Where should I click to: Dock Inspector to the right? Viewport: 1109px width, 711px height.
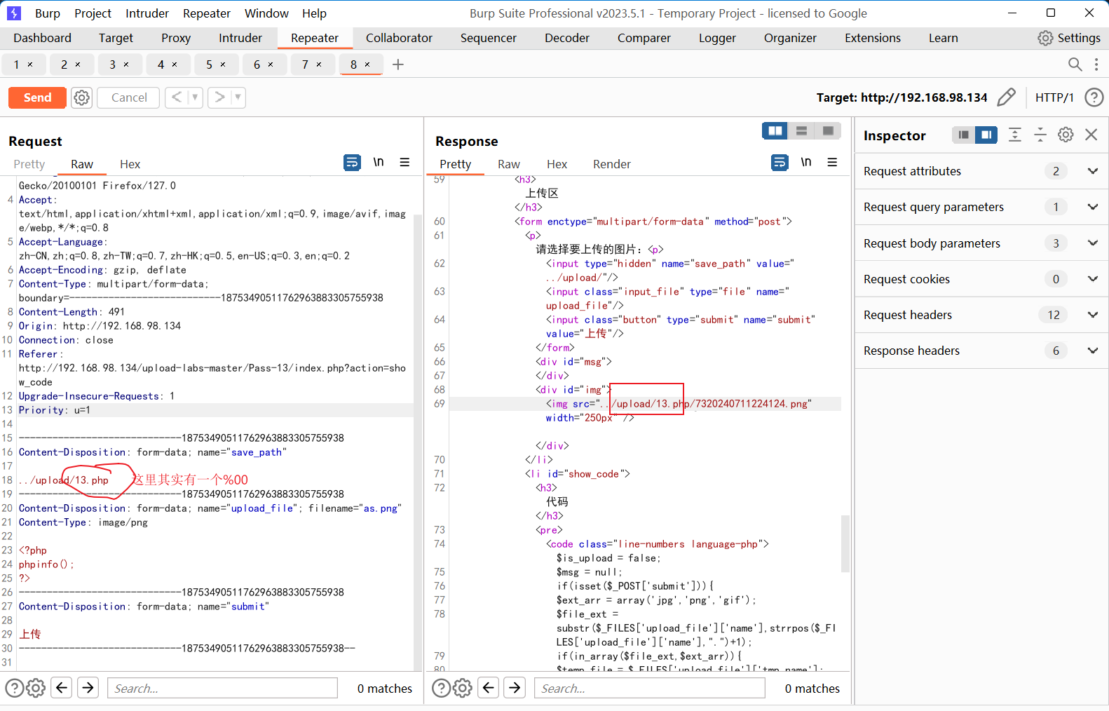pos(986,135)
